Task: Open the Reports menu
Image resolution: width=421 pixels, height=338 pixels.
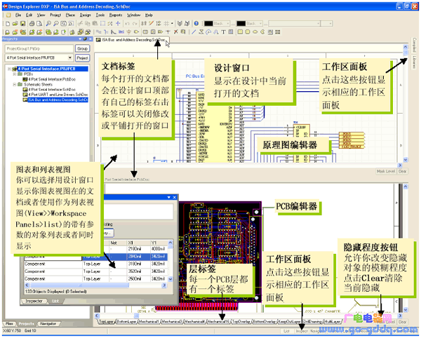Action: tap(119, 14)
